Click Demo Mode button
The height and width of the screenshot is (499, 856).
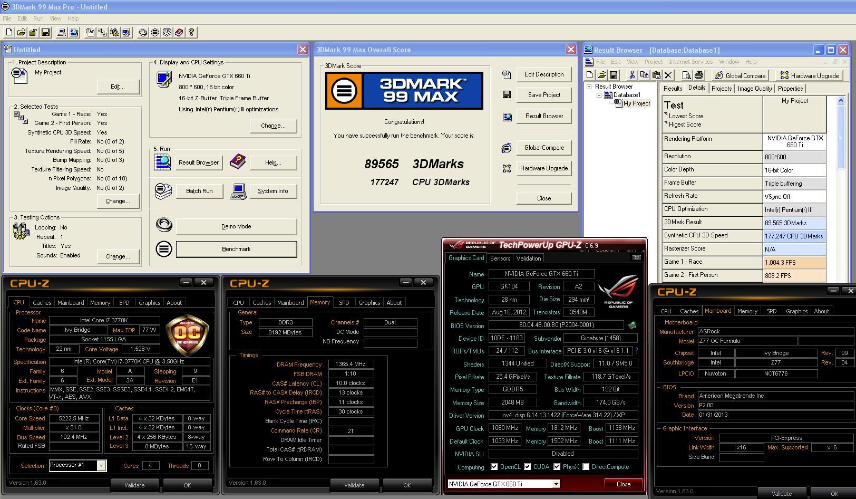pos(236,226)
